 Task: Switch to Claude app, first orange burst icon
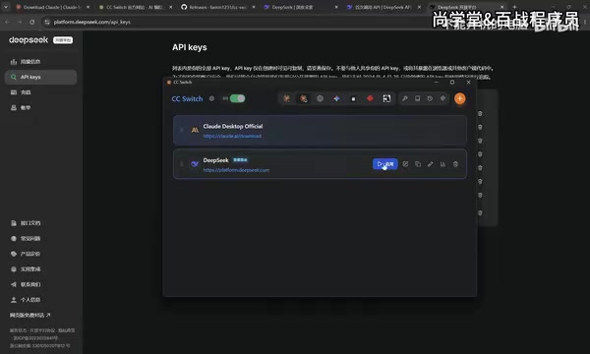point(287,98)
